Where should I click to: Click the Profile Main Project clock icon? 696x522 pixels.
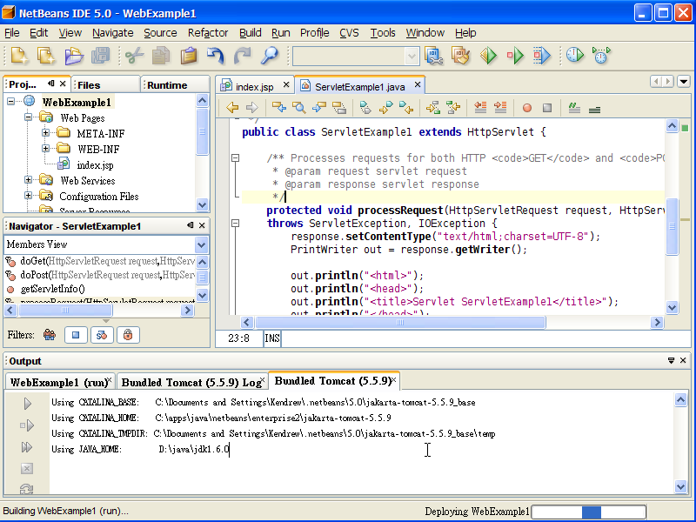(575, 56)
